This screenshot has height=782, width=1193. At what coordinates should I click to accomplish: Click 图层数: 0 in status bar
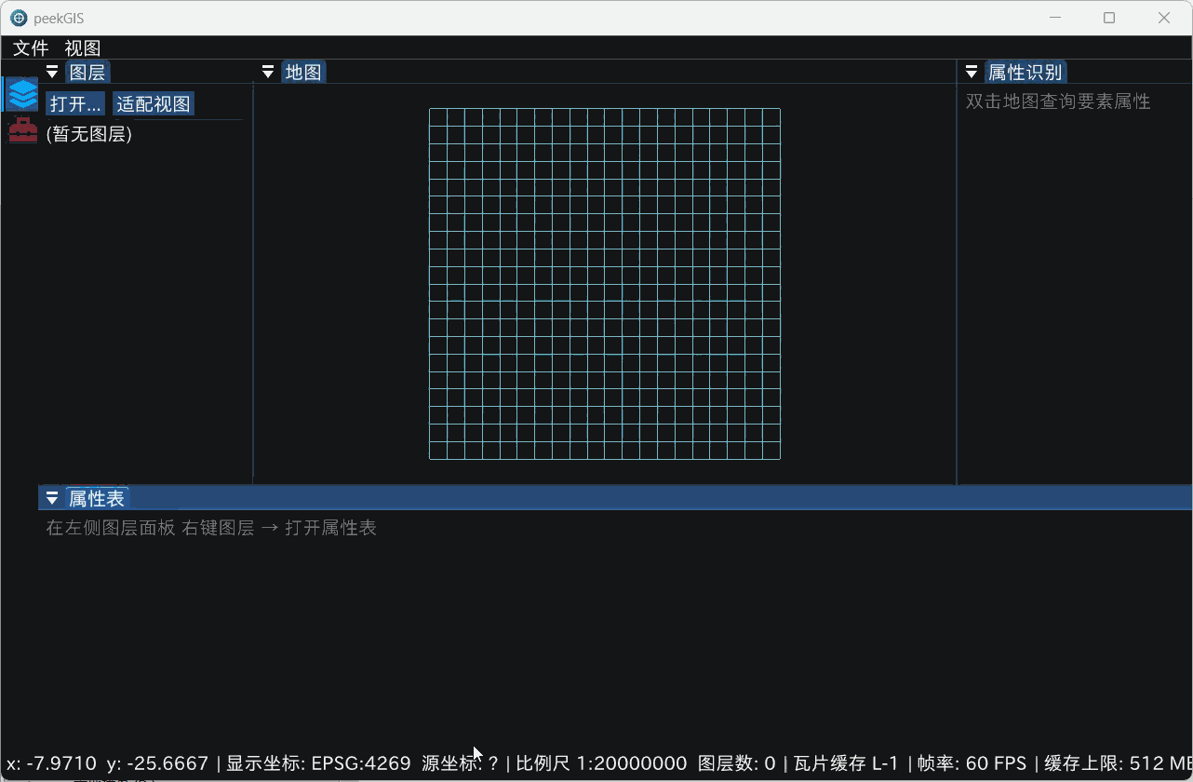pos(736,763)
